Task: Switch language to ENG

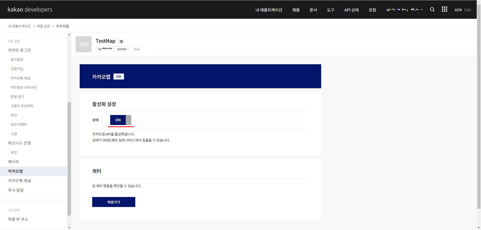Action: [x=467, y=10]
